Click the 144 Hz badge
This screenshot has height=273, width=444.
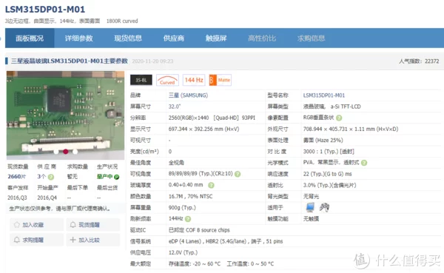pyautogui.click(x=194, y=80)
